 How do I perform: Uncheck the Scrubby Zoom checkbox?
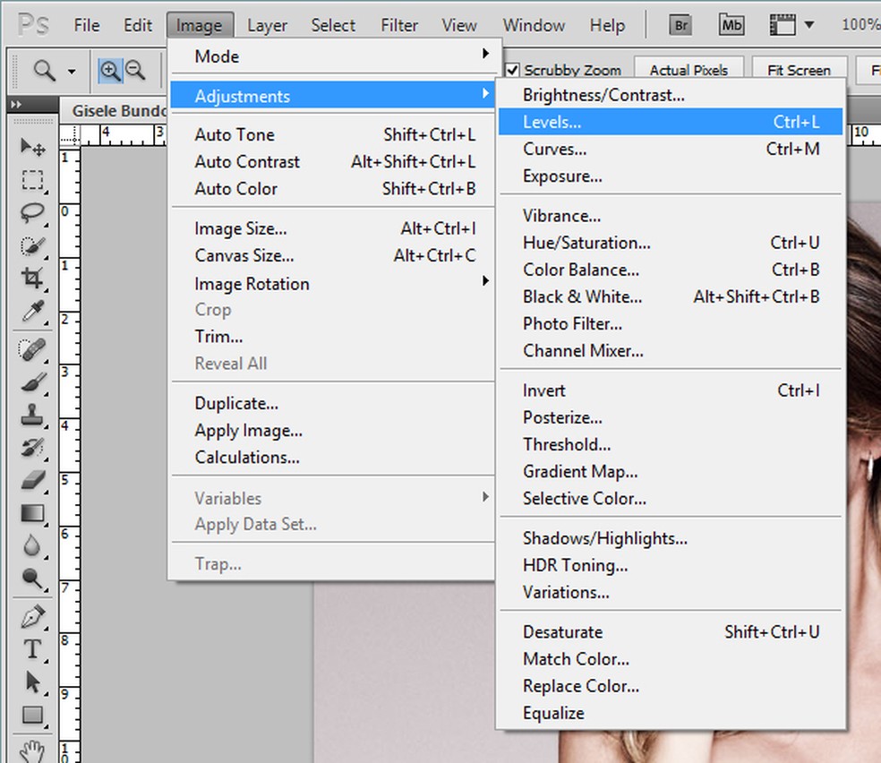point(512,70)
